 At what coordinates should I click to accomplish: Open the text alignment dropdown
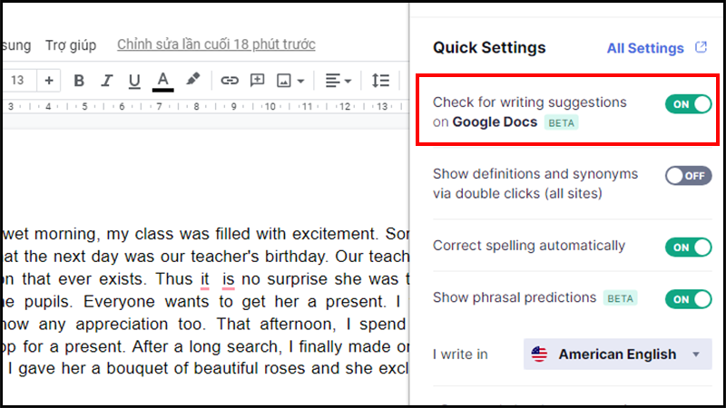[x=338, y=81]
